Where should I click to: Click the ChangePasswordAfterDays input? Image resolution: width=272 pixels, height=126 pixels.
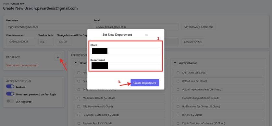[64, 42]
